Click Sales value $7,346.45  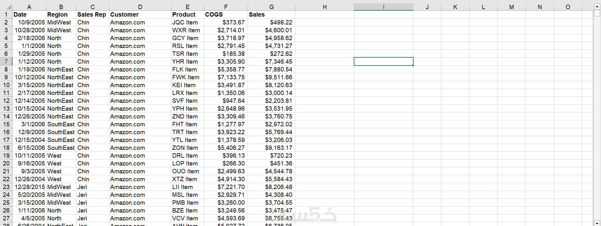(271, 61)
